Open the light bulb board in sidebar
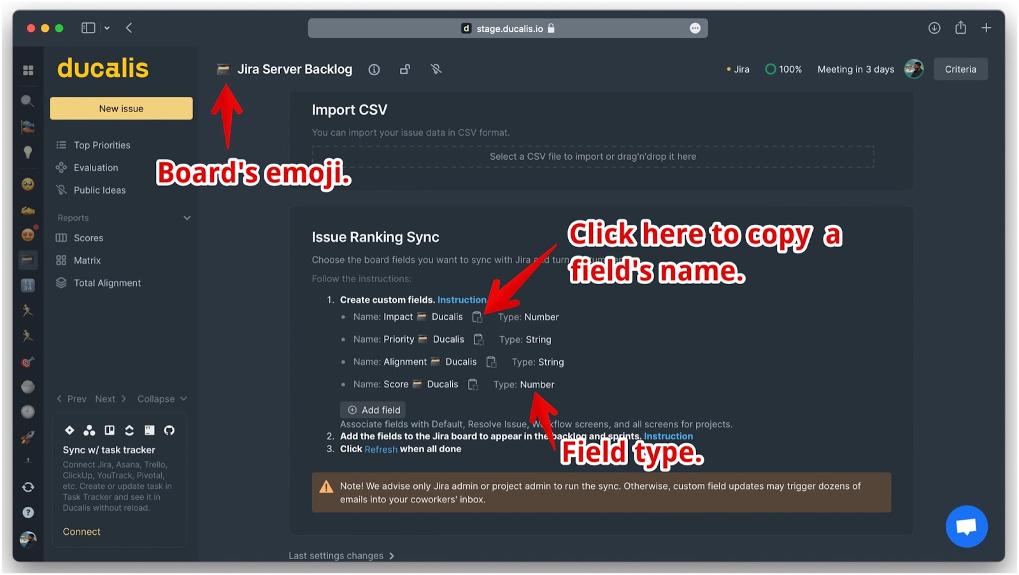The width and height of the screenshot is (1019, 575). 27,152
